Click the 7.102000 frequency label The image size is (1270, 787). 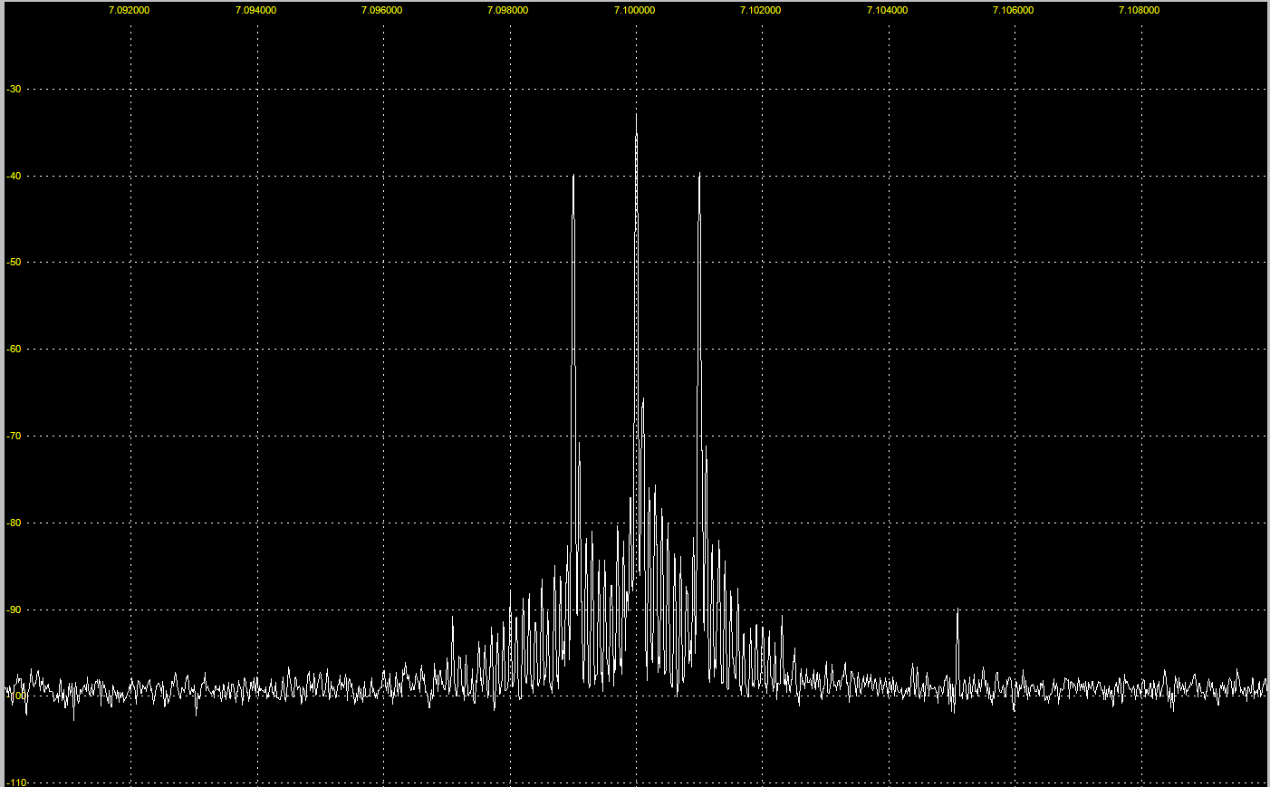coord(760,10)
